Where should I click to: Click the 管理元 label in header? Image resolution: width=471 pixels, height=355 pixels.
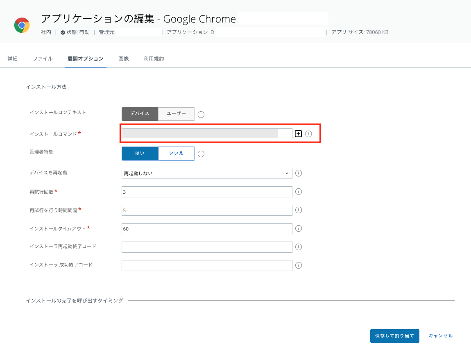click(107, 32)
